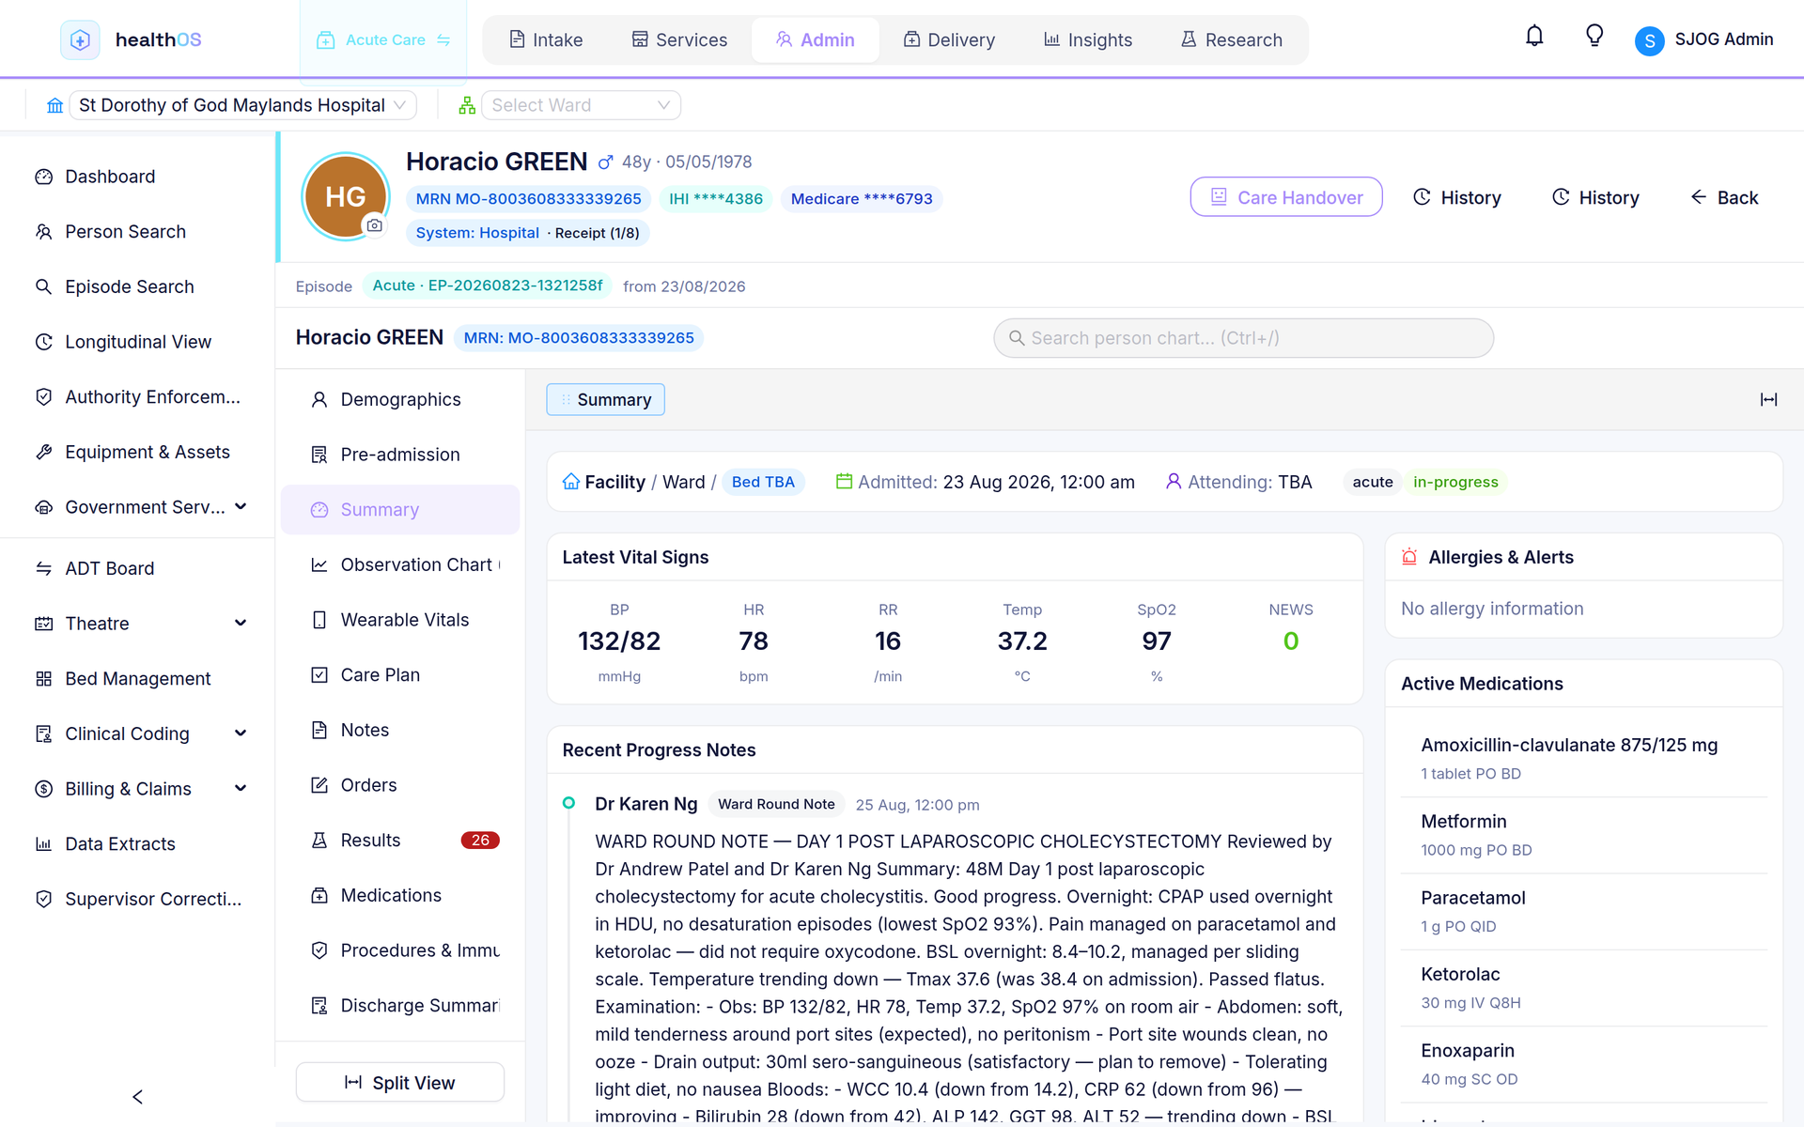Expand Billing & Claims menu
The height and width of the screenshot is (1127, 1804).
[x=241, y=789]
